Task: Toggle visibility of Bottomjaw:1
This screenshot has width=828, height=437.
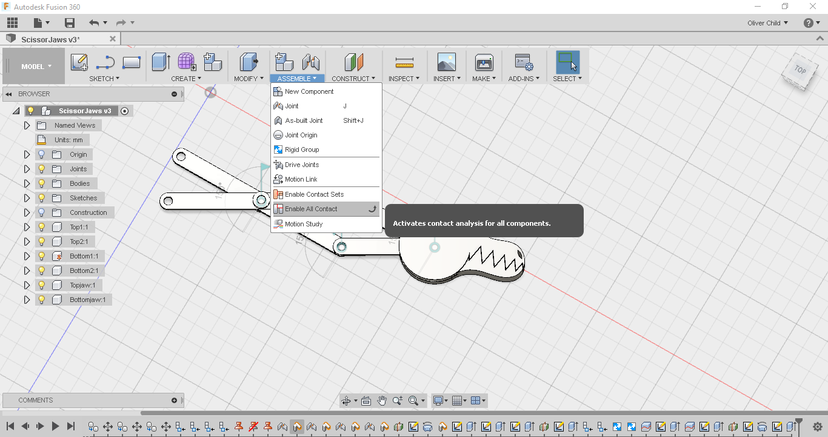Action: (x=41, y=299)
